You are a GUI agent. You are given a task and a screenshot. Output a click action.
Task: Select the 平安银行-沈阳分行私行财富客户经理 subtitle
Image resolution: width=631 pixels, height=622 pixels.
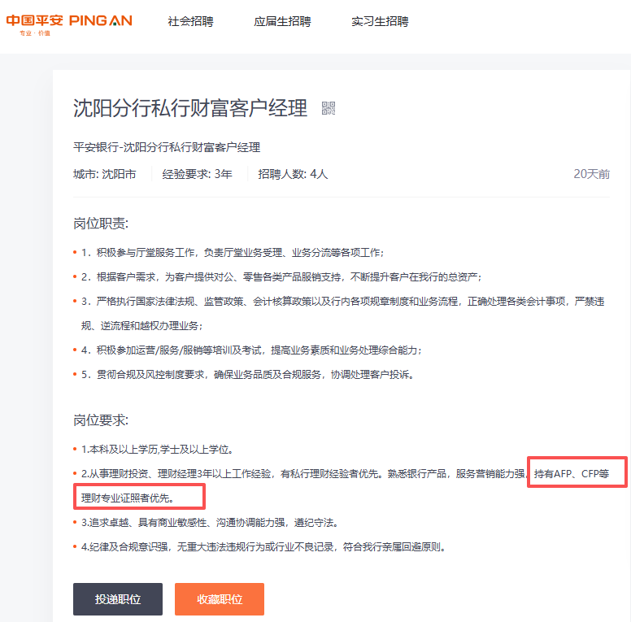pyautogui.click(x=167, y=147)
